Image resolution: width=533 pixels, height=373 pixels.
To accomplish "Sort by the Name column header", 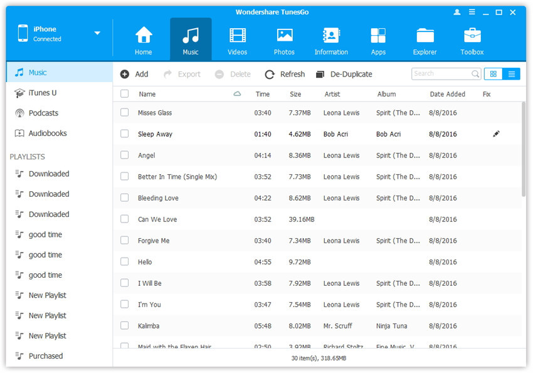I will [x=147, y=94].
